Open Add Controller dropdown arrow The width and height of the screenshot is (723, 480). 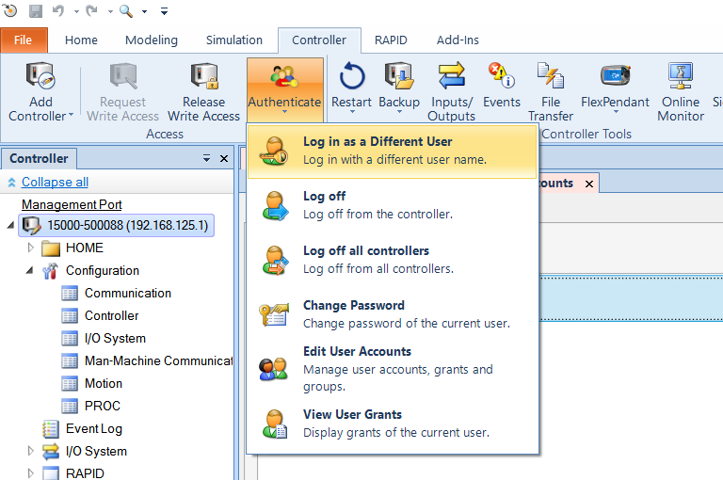click(x=71, y=115)
